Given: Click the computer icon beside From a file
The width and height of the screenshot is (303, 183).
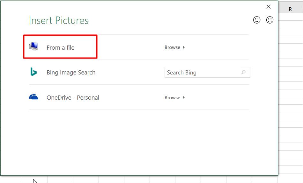Looking at the screenshot, I should coord(33,46).
